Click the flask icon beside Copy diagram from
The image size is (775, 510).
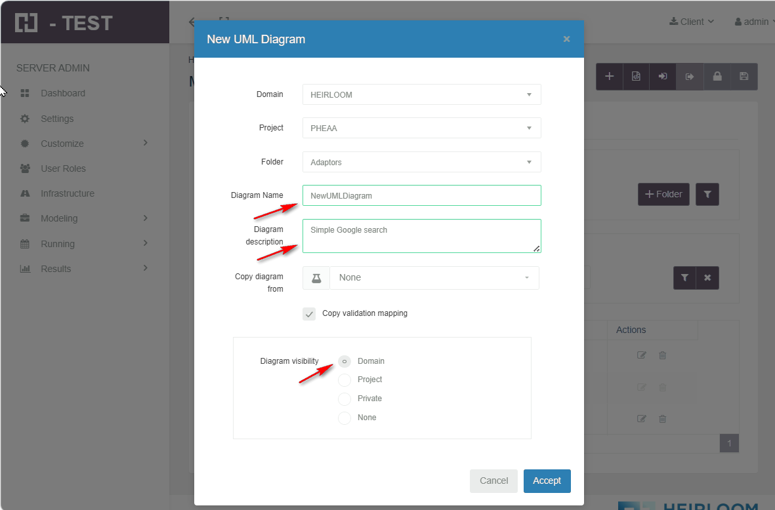tap(316, 278)
